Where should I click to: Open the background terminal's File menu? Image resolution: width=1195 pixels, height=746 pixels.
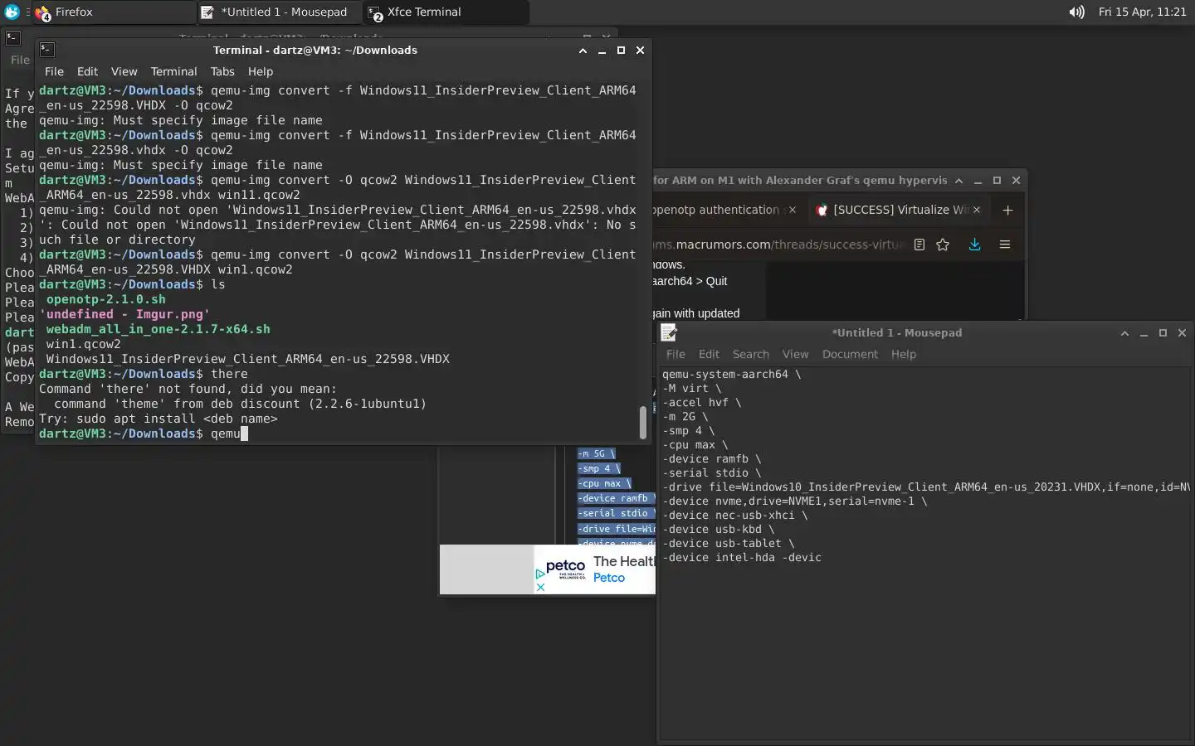(x=20, y=60)
